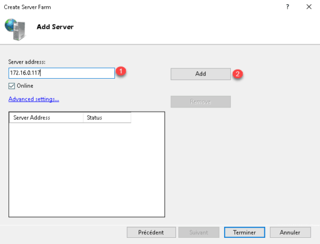Open the help question mark icon
Screen dimensions: 320x244
pyautogui.click(x=288, y=7)
